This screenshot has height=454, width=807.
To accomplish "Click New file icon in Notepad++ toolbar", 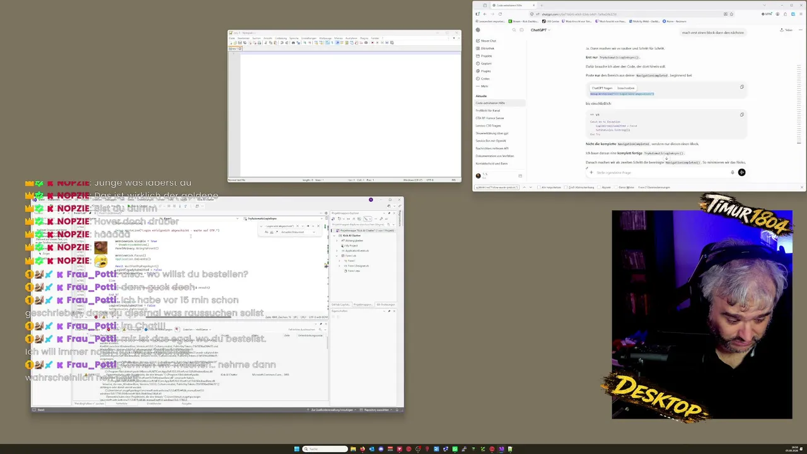I will click(231, 43).
